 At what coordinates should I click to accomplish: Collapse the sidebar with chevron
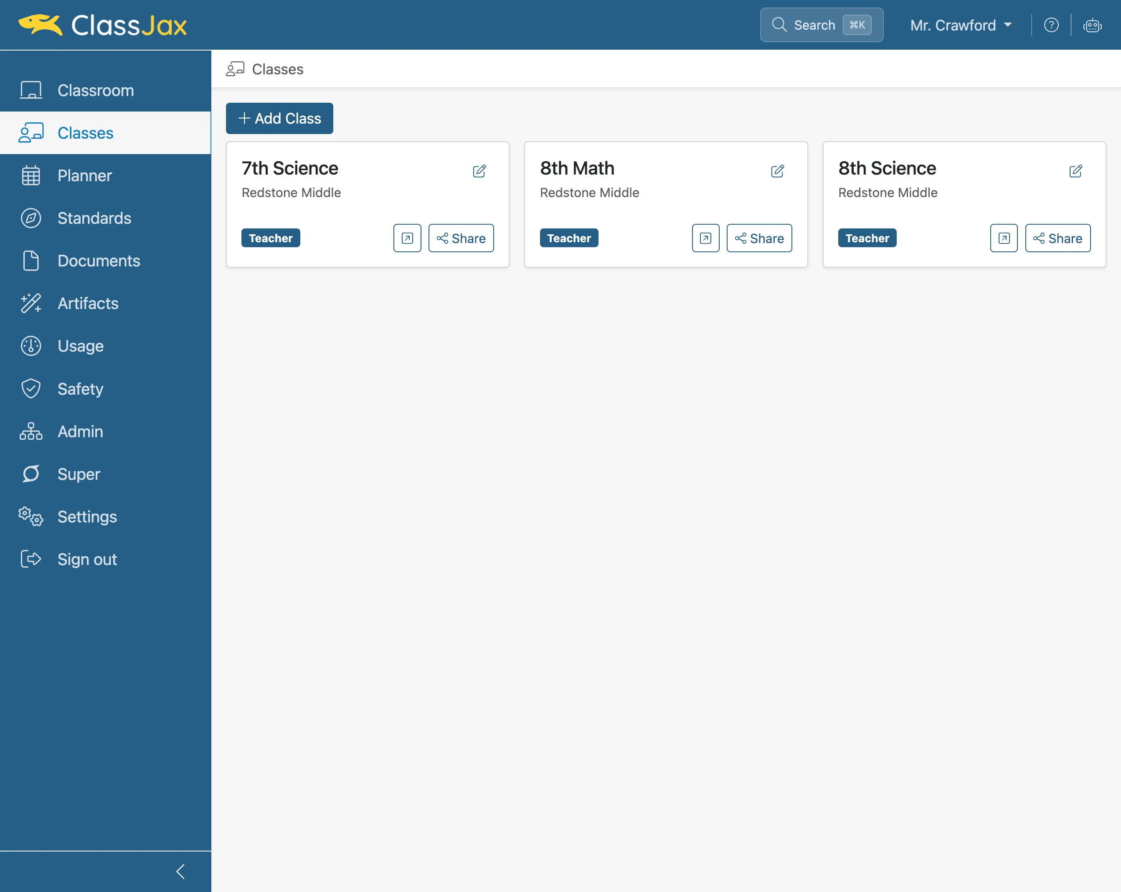180,871
